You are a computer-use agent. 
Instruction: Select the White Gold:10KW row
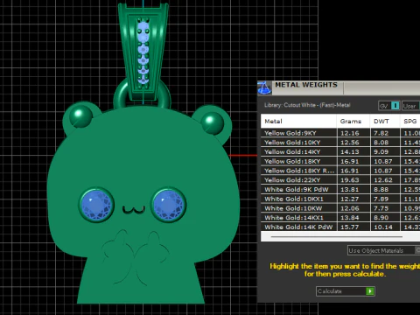click(x=340, y=208)
